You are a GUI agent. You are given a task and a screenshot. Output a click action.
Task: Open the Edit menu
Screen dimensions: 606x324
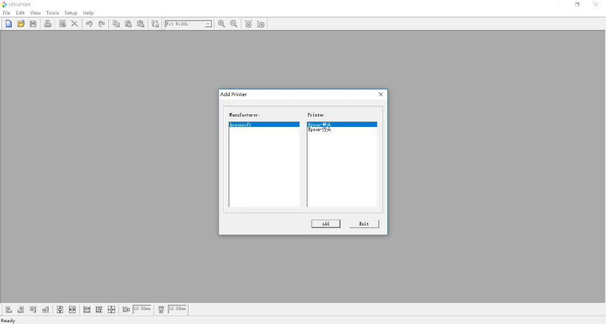(20, 13)
